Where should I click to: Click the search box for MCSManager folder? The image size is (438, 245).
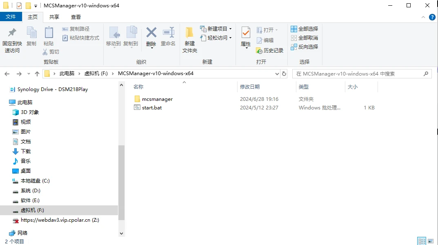[359, 74]
